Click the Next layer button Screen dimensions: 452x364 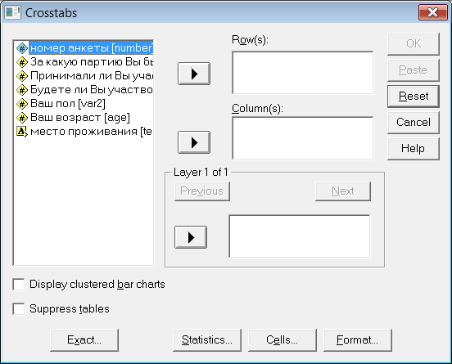pyautogui.click(x=343, y=191)
